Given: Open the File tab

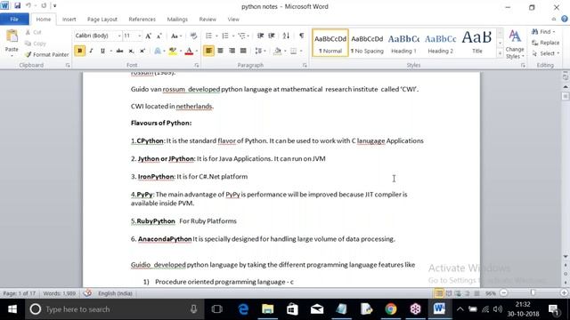Looking at the screenshot, I should (14, 20).
